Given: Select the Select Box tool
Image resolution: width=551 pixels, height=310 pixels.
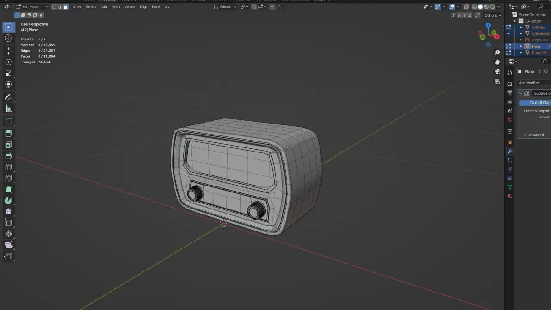Looking at the screenshot, I should [x=8, y=27].
